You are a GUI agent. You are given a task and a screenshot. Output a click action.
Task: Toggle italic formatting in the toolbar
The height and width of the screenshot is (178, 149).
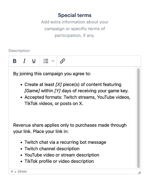24,61
